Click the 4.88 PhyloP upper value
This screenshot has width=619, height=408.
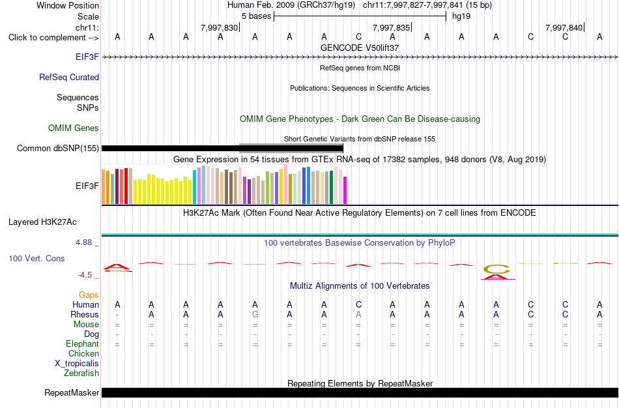tap(83, 242)
